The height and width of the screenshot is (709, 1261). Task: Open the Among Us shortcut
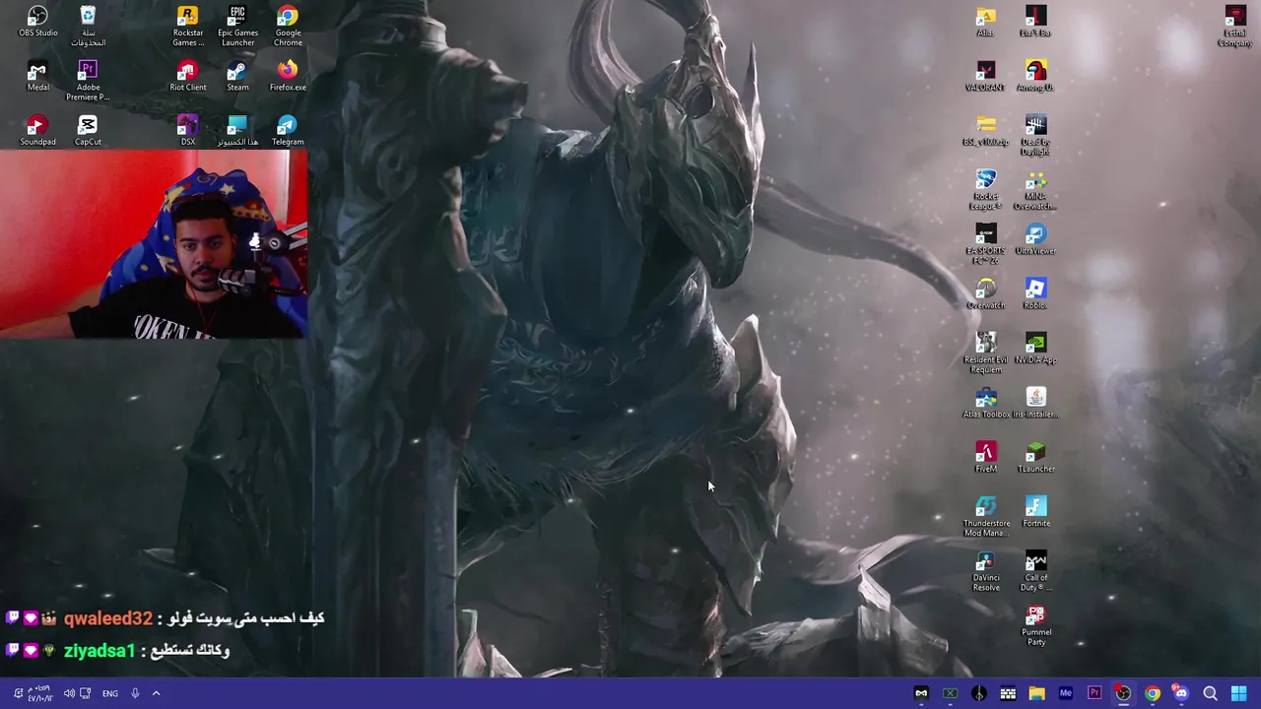pos(1035,76)
